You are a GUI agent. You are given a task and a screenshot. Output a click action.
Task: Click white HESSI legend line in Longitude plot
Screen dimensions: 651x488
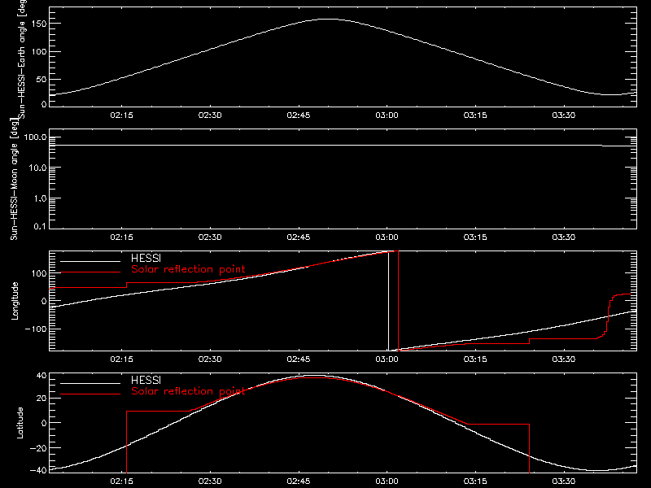[x=90, y=261]
